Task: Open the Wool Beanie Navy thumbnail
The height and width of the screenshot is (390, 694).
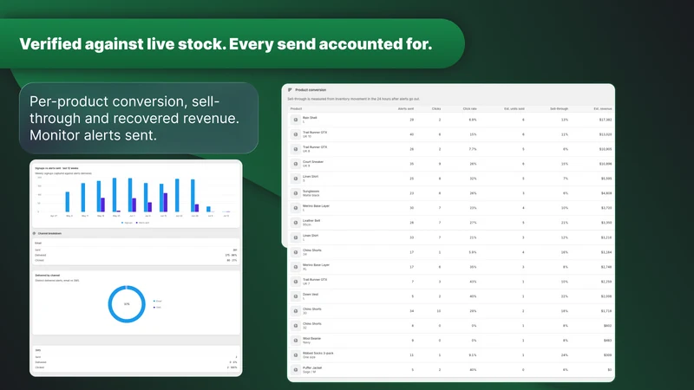Action: [296, 341]
